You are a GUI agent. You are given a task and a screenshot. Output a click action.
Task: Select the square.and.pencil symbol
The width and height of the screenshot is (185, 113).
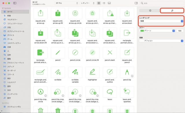127,53
